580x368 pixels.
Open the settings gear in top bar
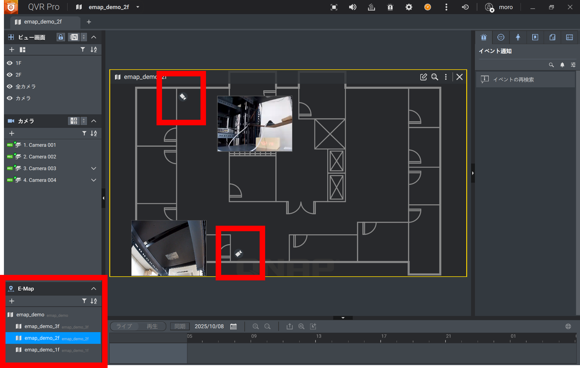click(409, 7)
